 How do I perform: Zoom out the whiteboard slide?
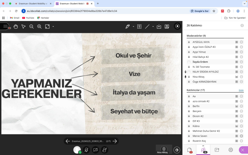point(31,26)
